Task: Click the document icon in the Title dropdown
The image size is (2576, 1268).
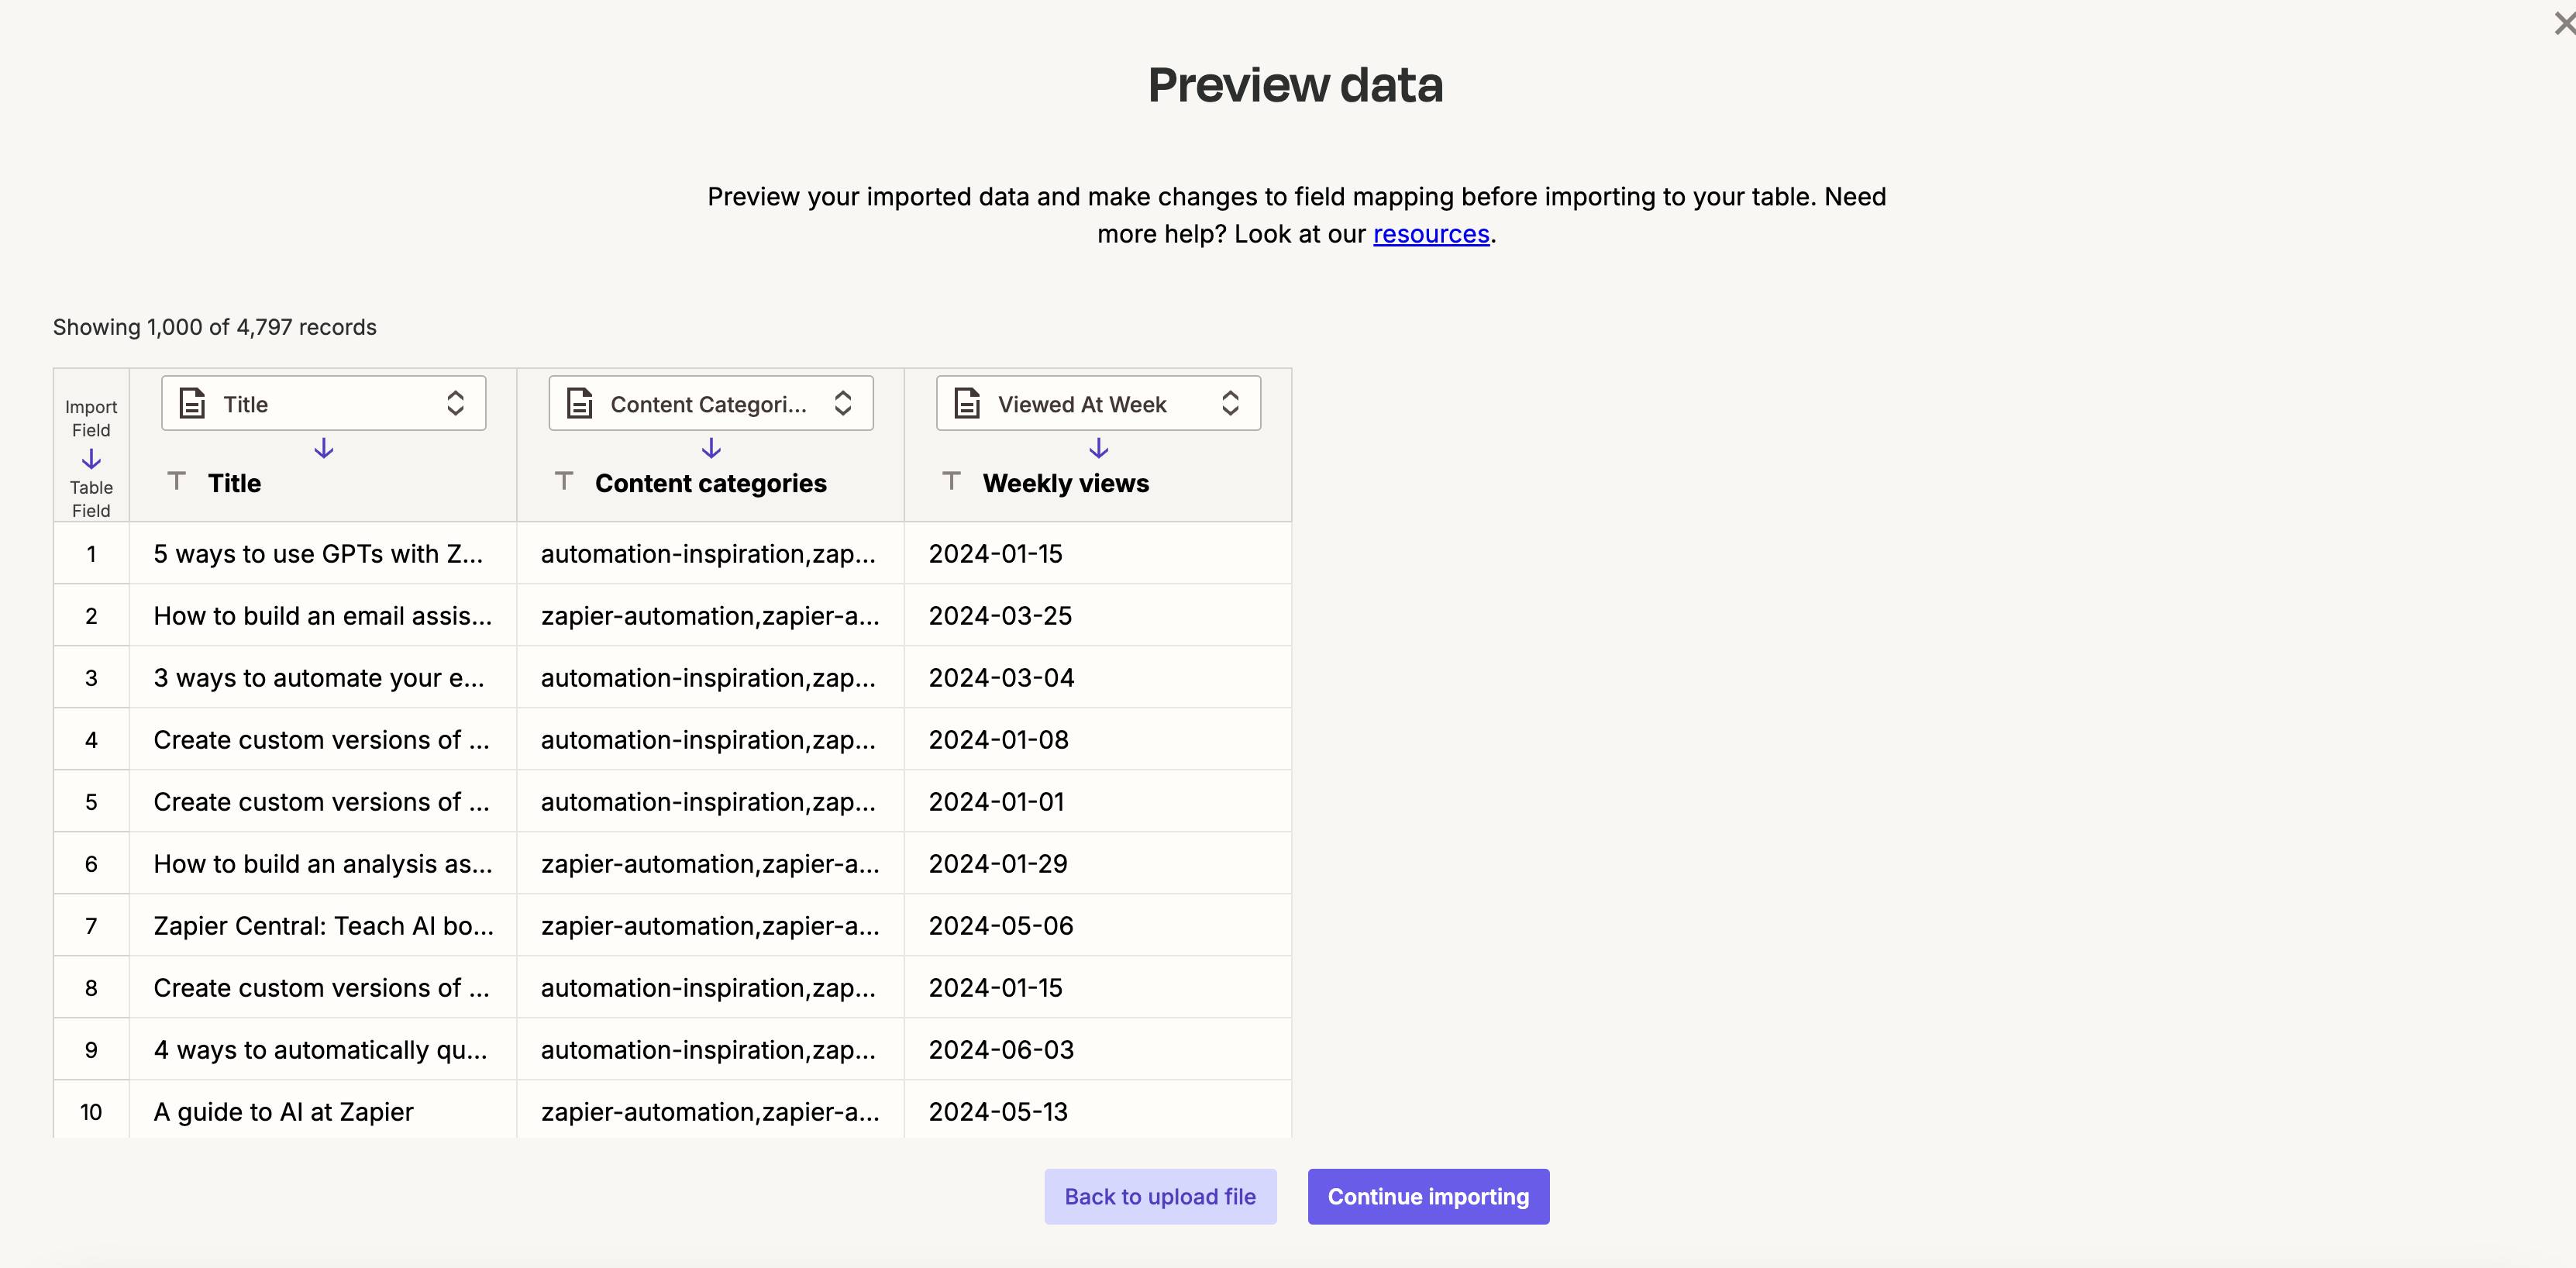Action: [192, 403]
